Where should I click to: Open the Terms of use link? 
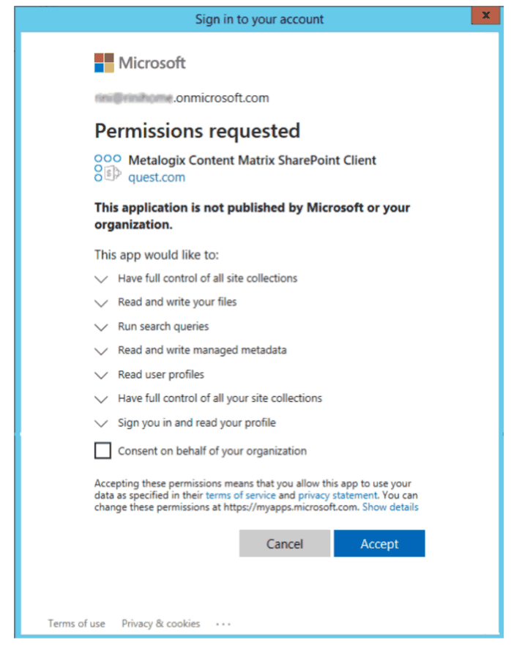coord(76,623)
